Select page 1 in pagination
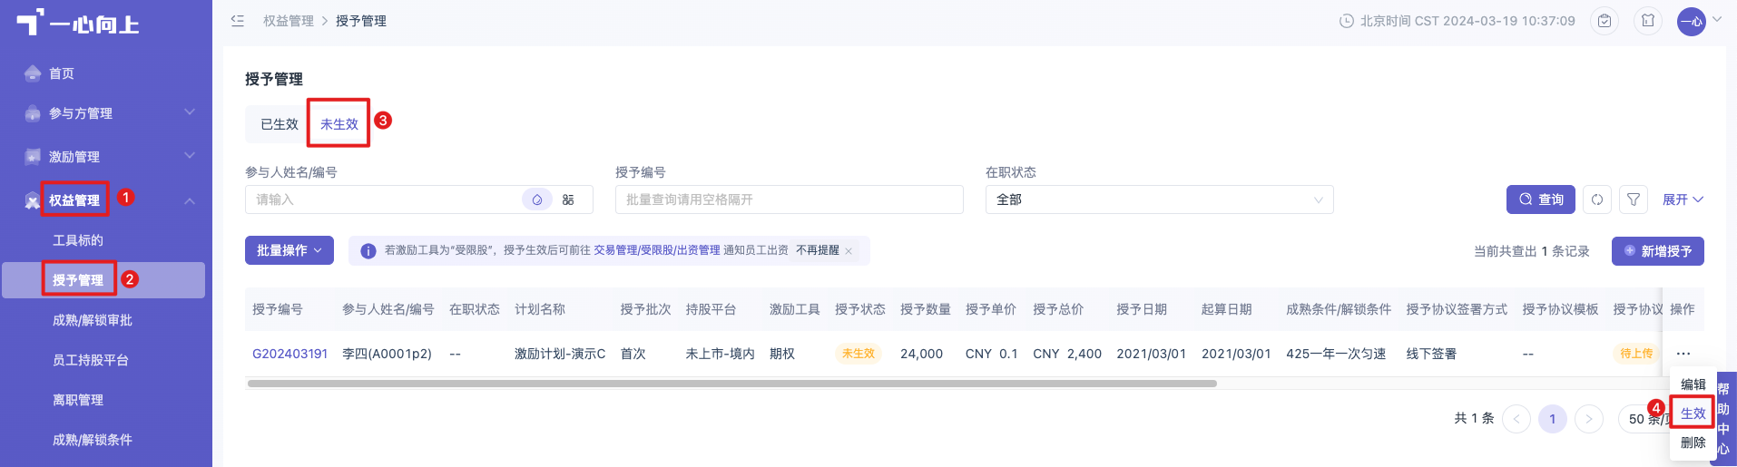Image resolution: width=1737 pixels, height=467 pixels. point(1553,419)
